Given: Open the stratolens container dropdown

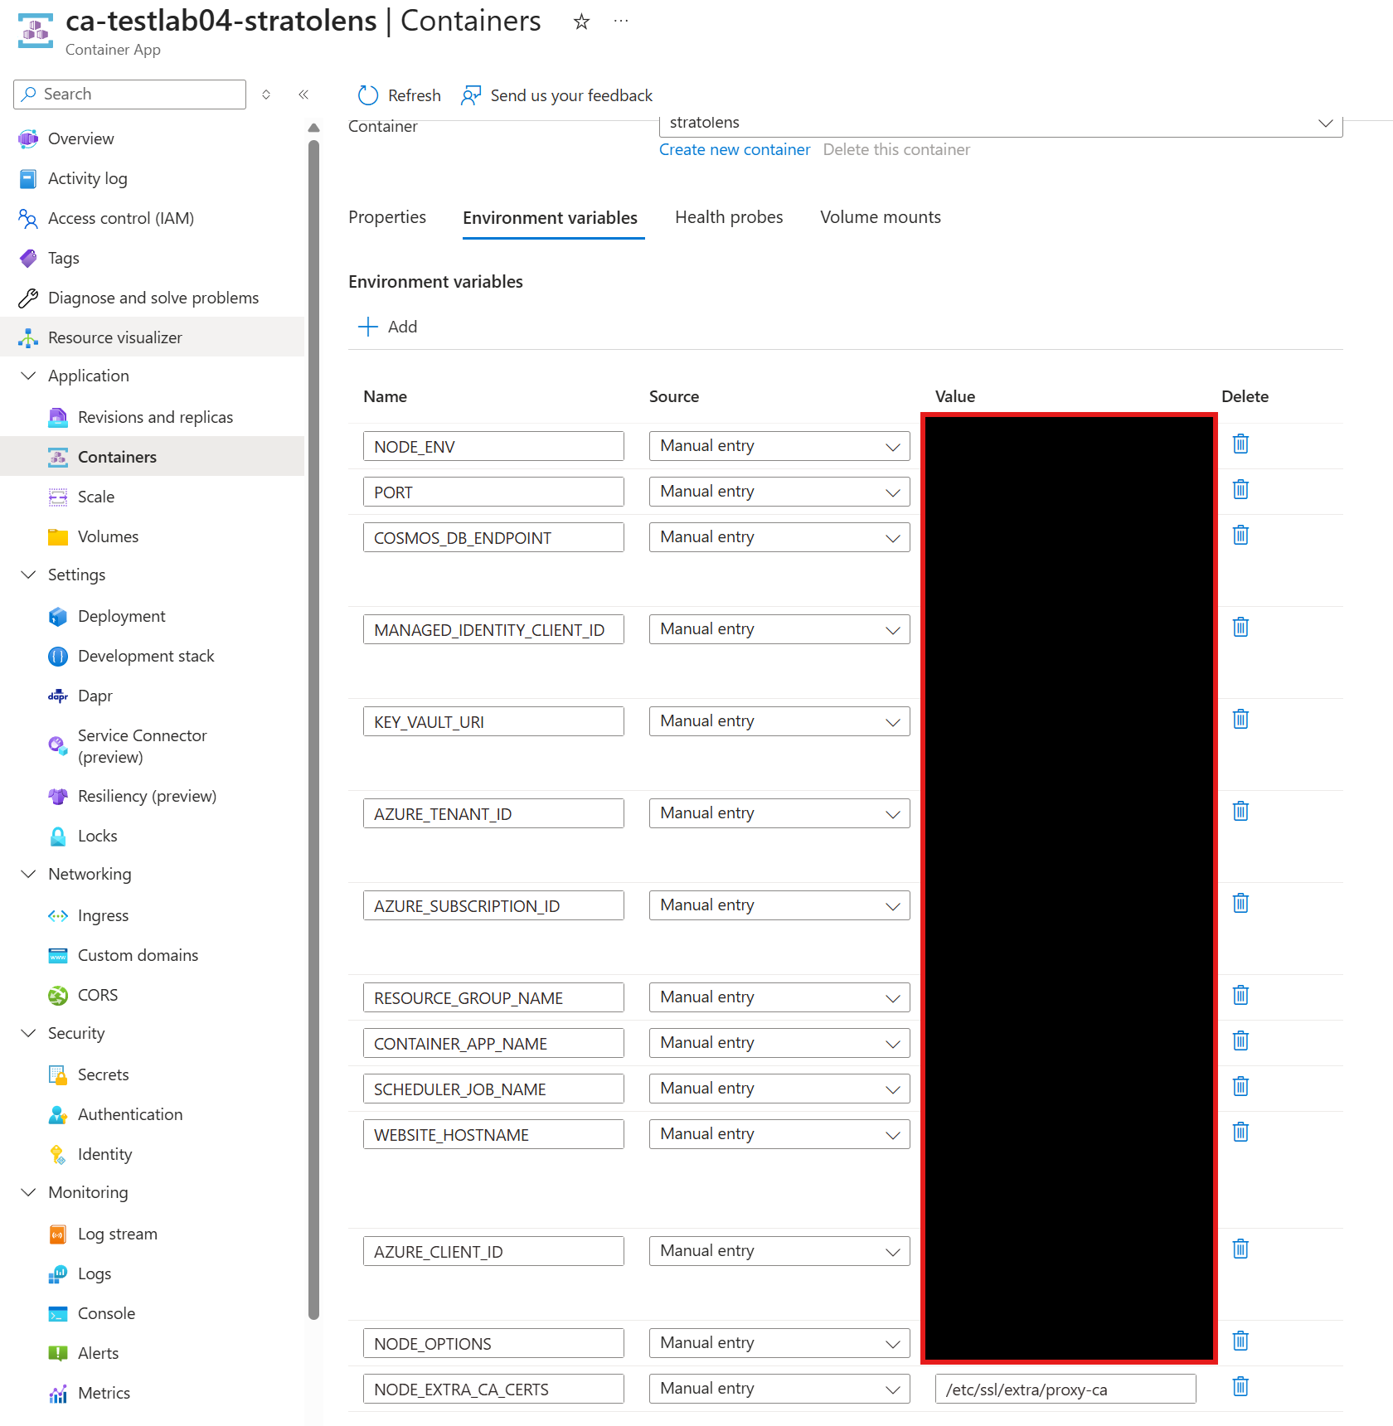Looking at the screenshot, I should point(1001,124).
